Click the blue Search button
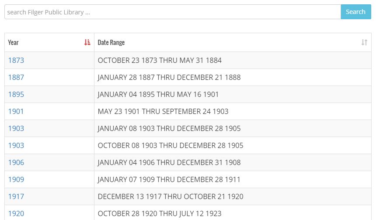Image resolution: width=376 pixels, height=220 pixels. point(355,12)
